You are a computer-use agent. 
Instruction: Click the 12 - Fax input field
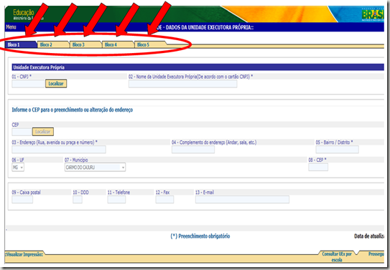click(164, 200)
